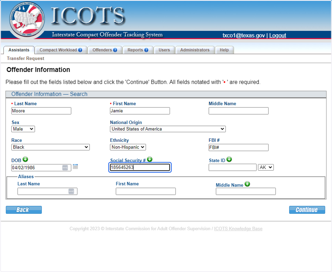Viewport: 332px width, 272px height.
Task: Click the Last Name field containing Moore
Action: (x=41, y=111)
